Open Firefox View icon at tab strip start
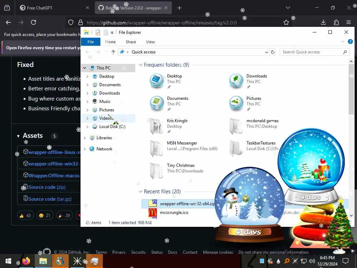The image size is (357, 268). [x=7, y=8]
